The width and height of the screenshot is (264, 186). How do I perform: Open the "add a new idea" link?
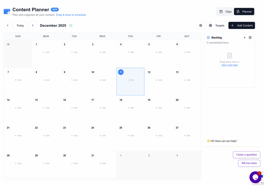pos(229,65)
